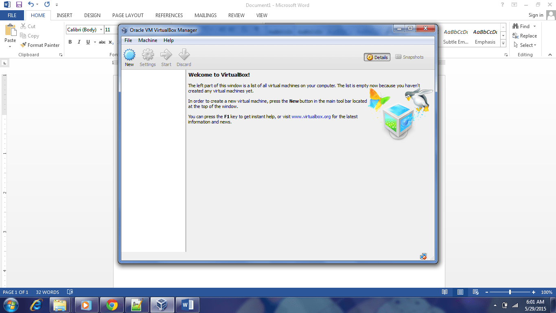Click the Save icon in Word's quick access toolbar
The width and height of the screenshot is (556, 313).
pos(19,5)
